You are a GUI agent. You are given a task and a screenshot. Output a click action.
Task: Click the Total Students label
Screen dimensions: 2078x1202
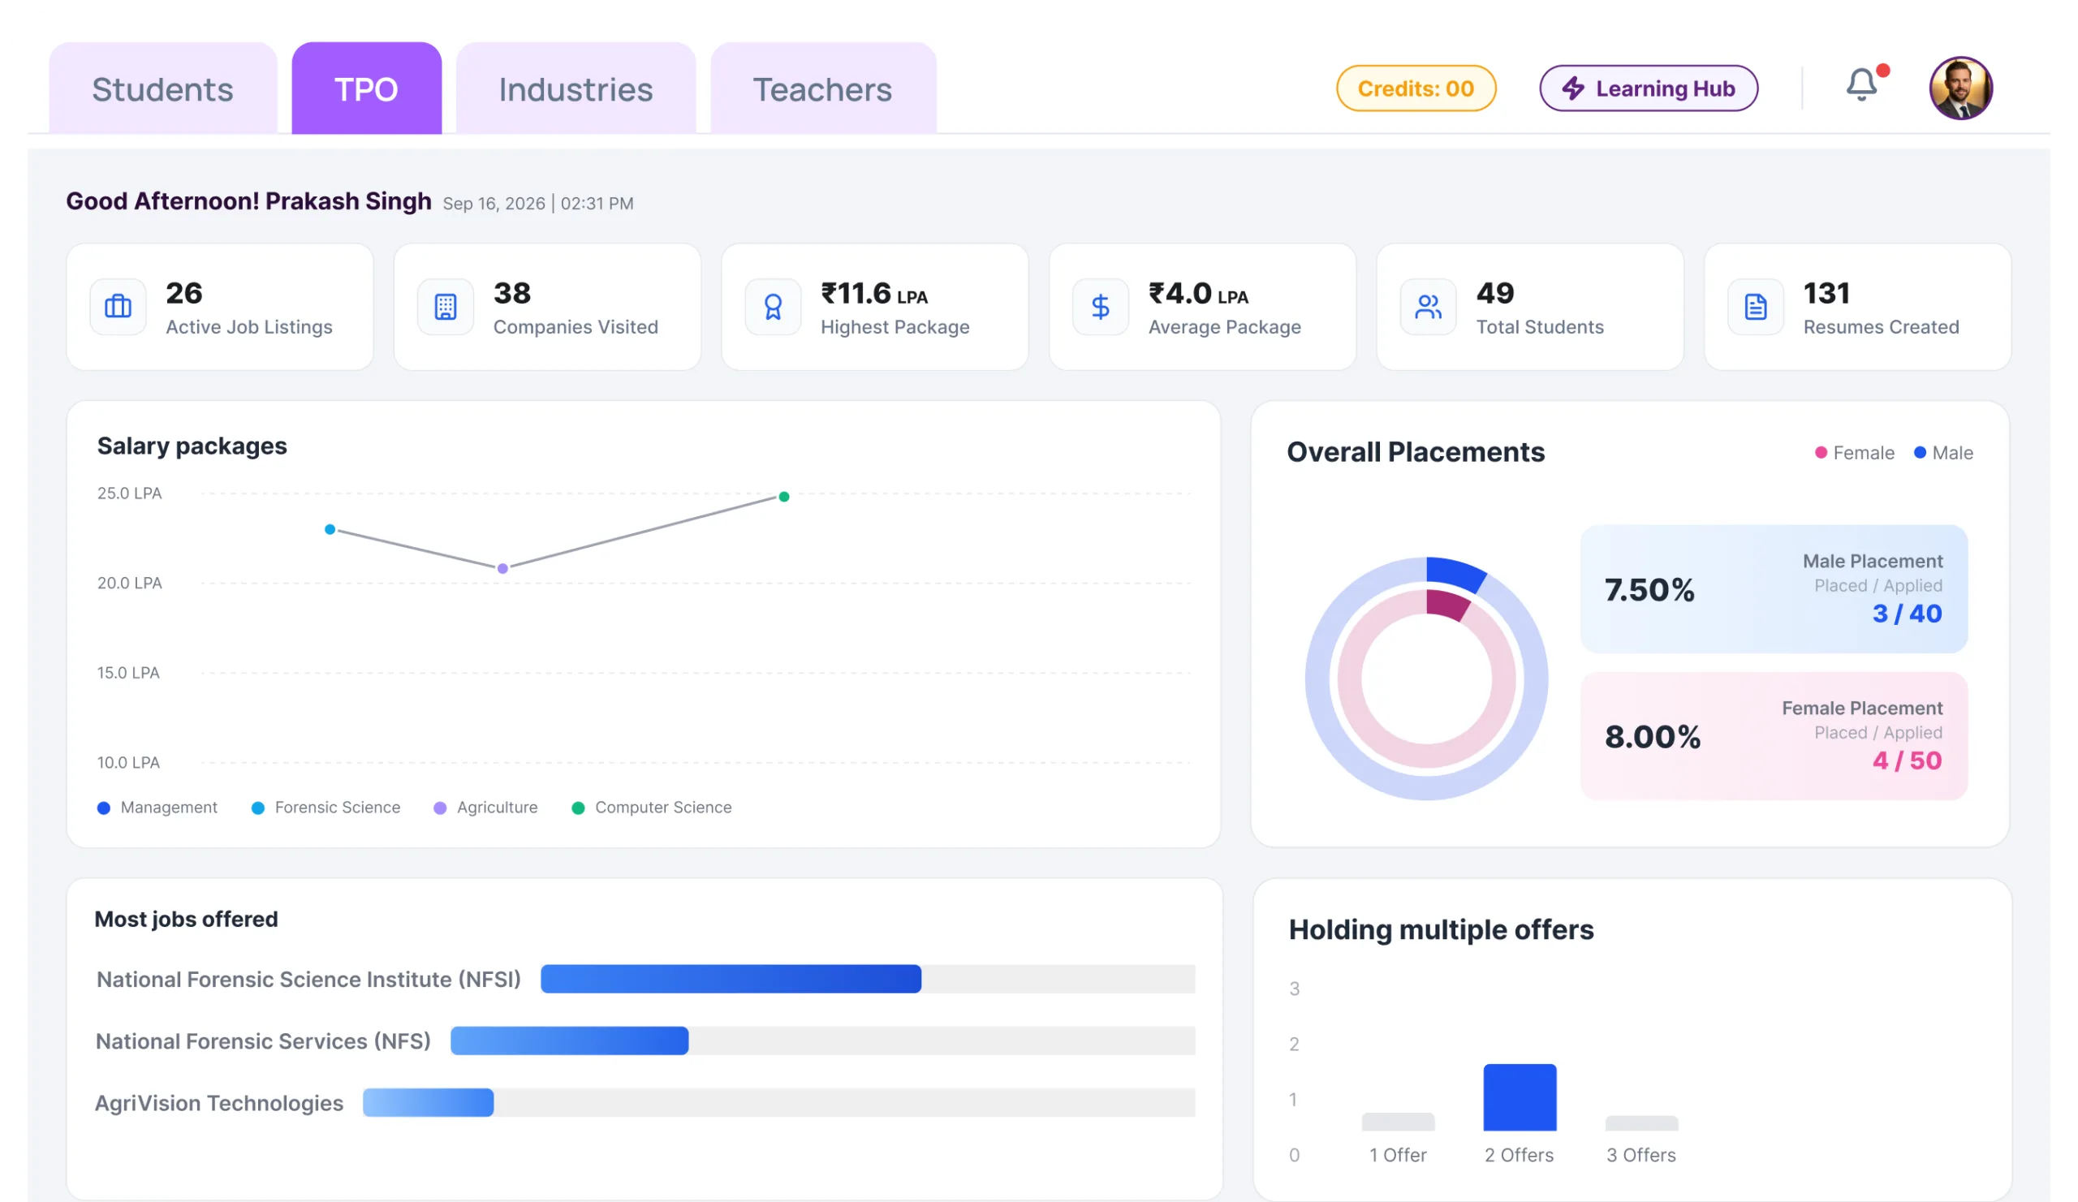[x=1540, y=326]
